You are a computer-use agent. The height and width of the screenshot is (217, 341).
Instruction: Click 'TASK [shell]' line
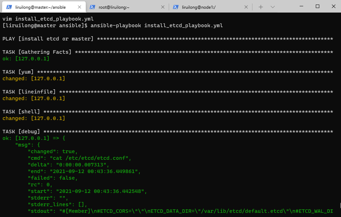(167, 112)
